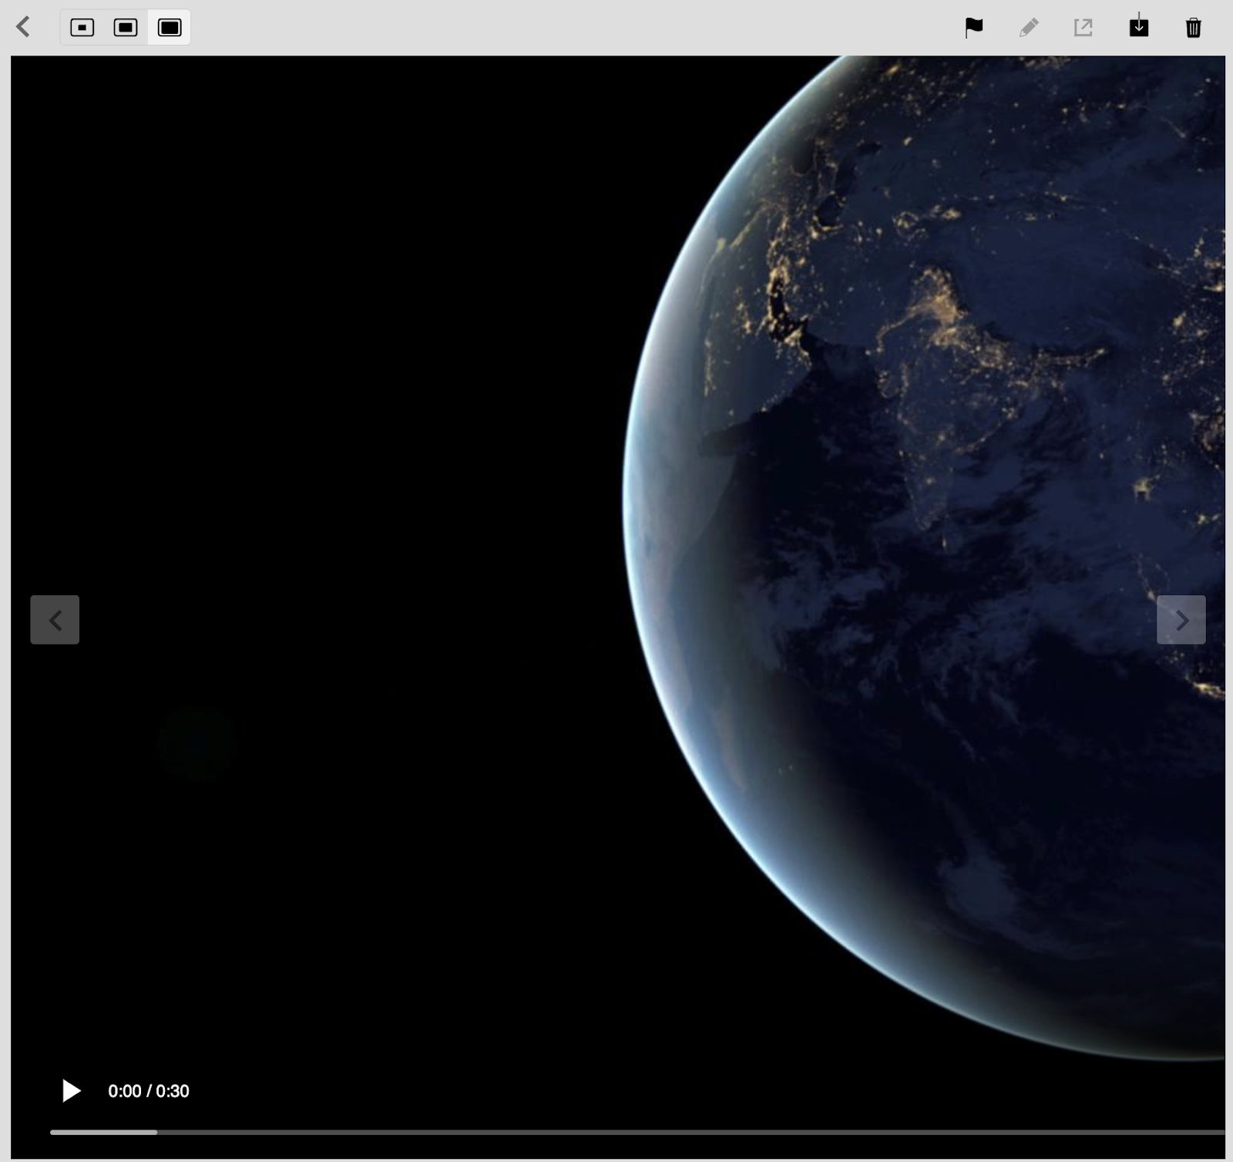Switch to the medium preview size
1233x1162 pixels.
tap(126, 28)
